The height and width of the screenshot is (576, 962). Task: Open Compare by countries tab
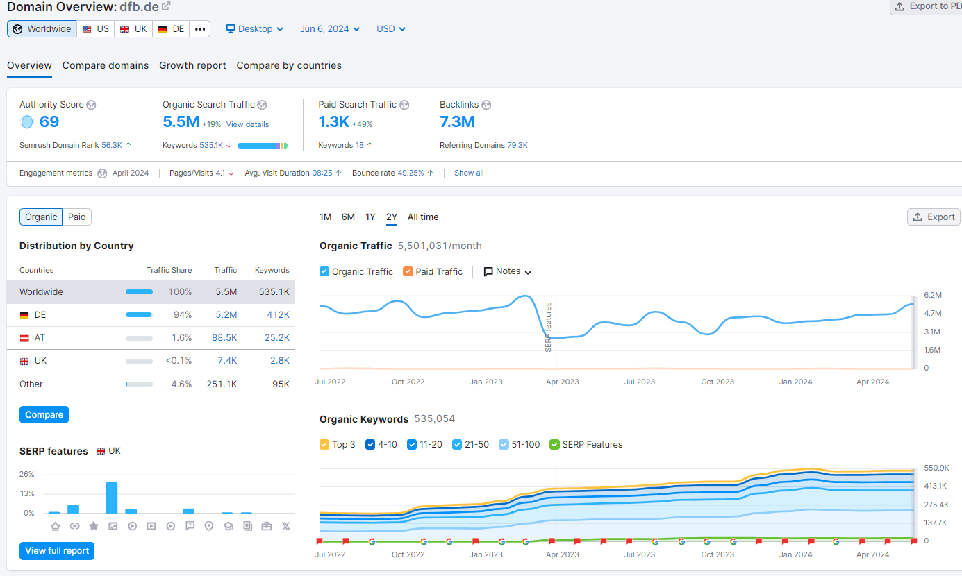click(289, 65)
